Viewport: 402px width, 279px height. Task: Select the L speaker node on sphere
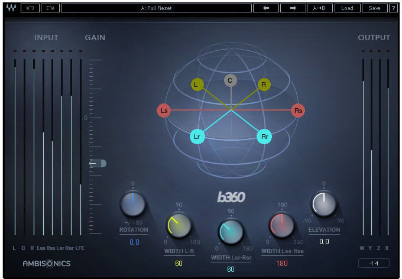point(197,85)
